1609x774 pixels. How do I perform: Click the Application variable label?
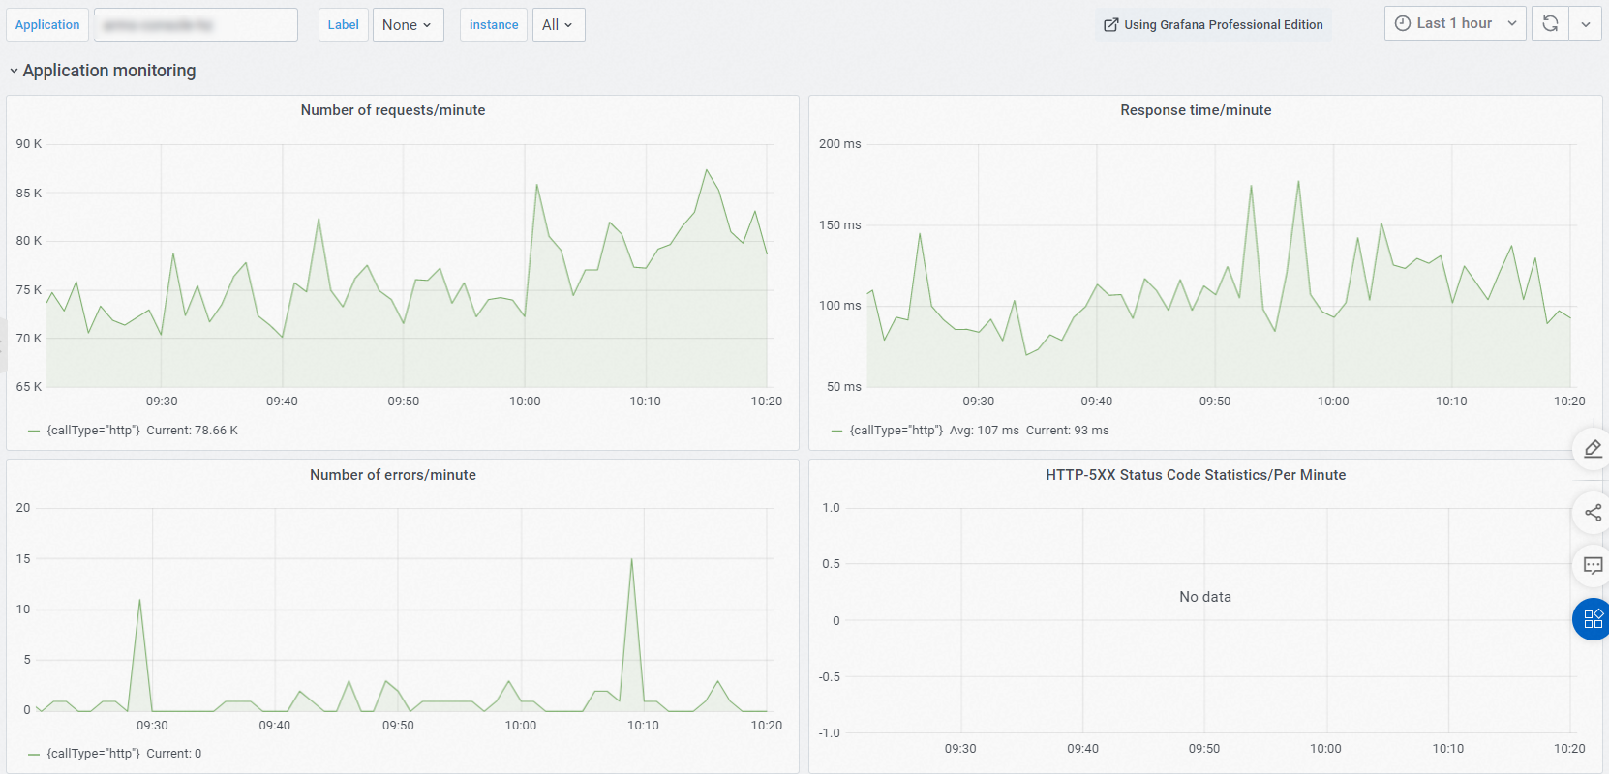tap(47, 25)
